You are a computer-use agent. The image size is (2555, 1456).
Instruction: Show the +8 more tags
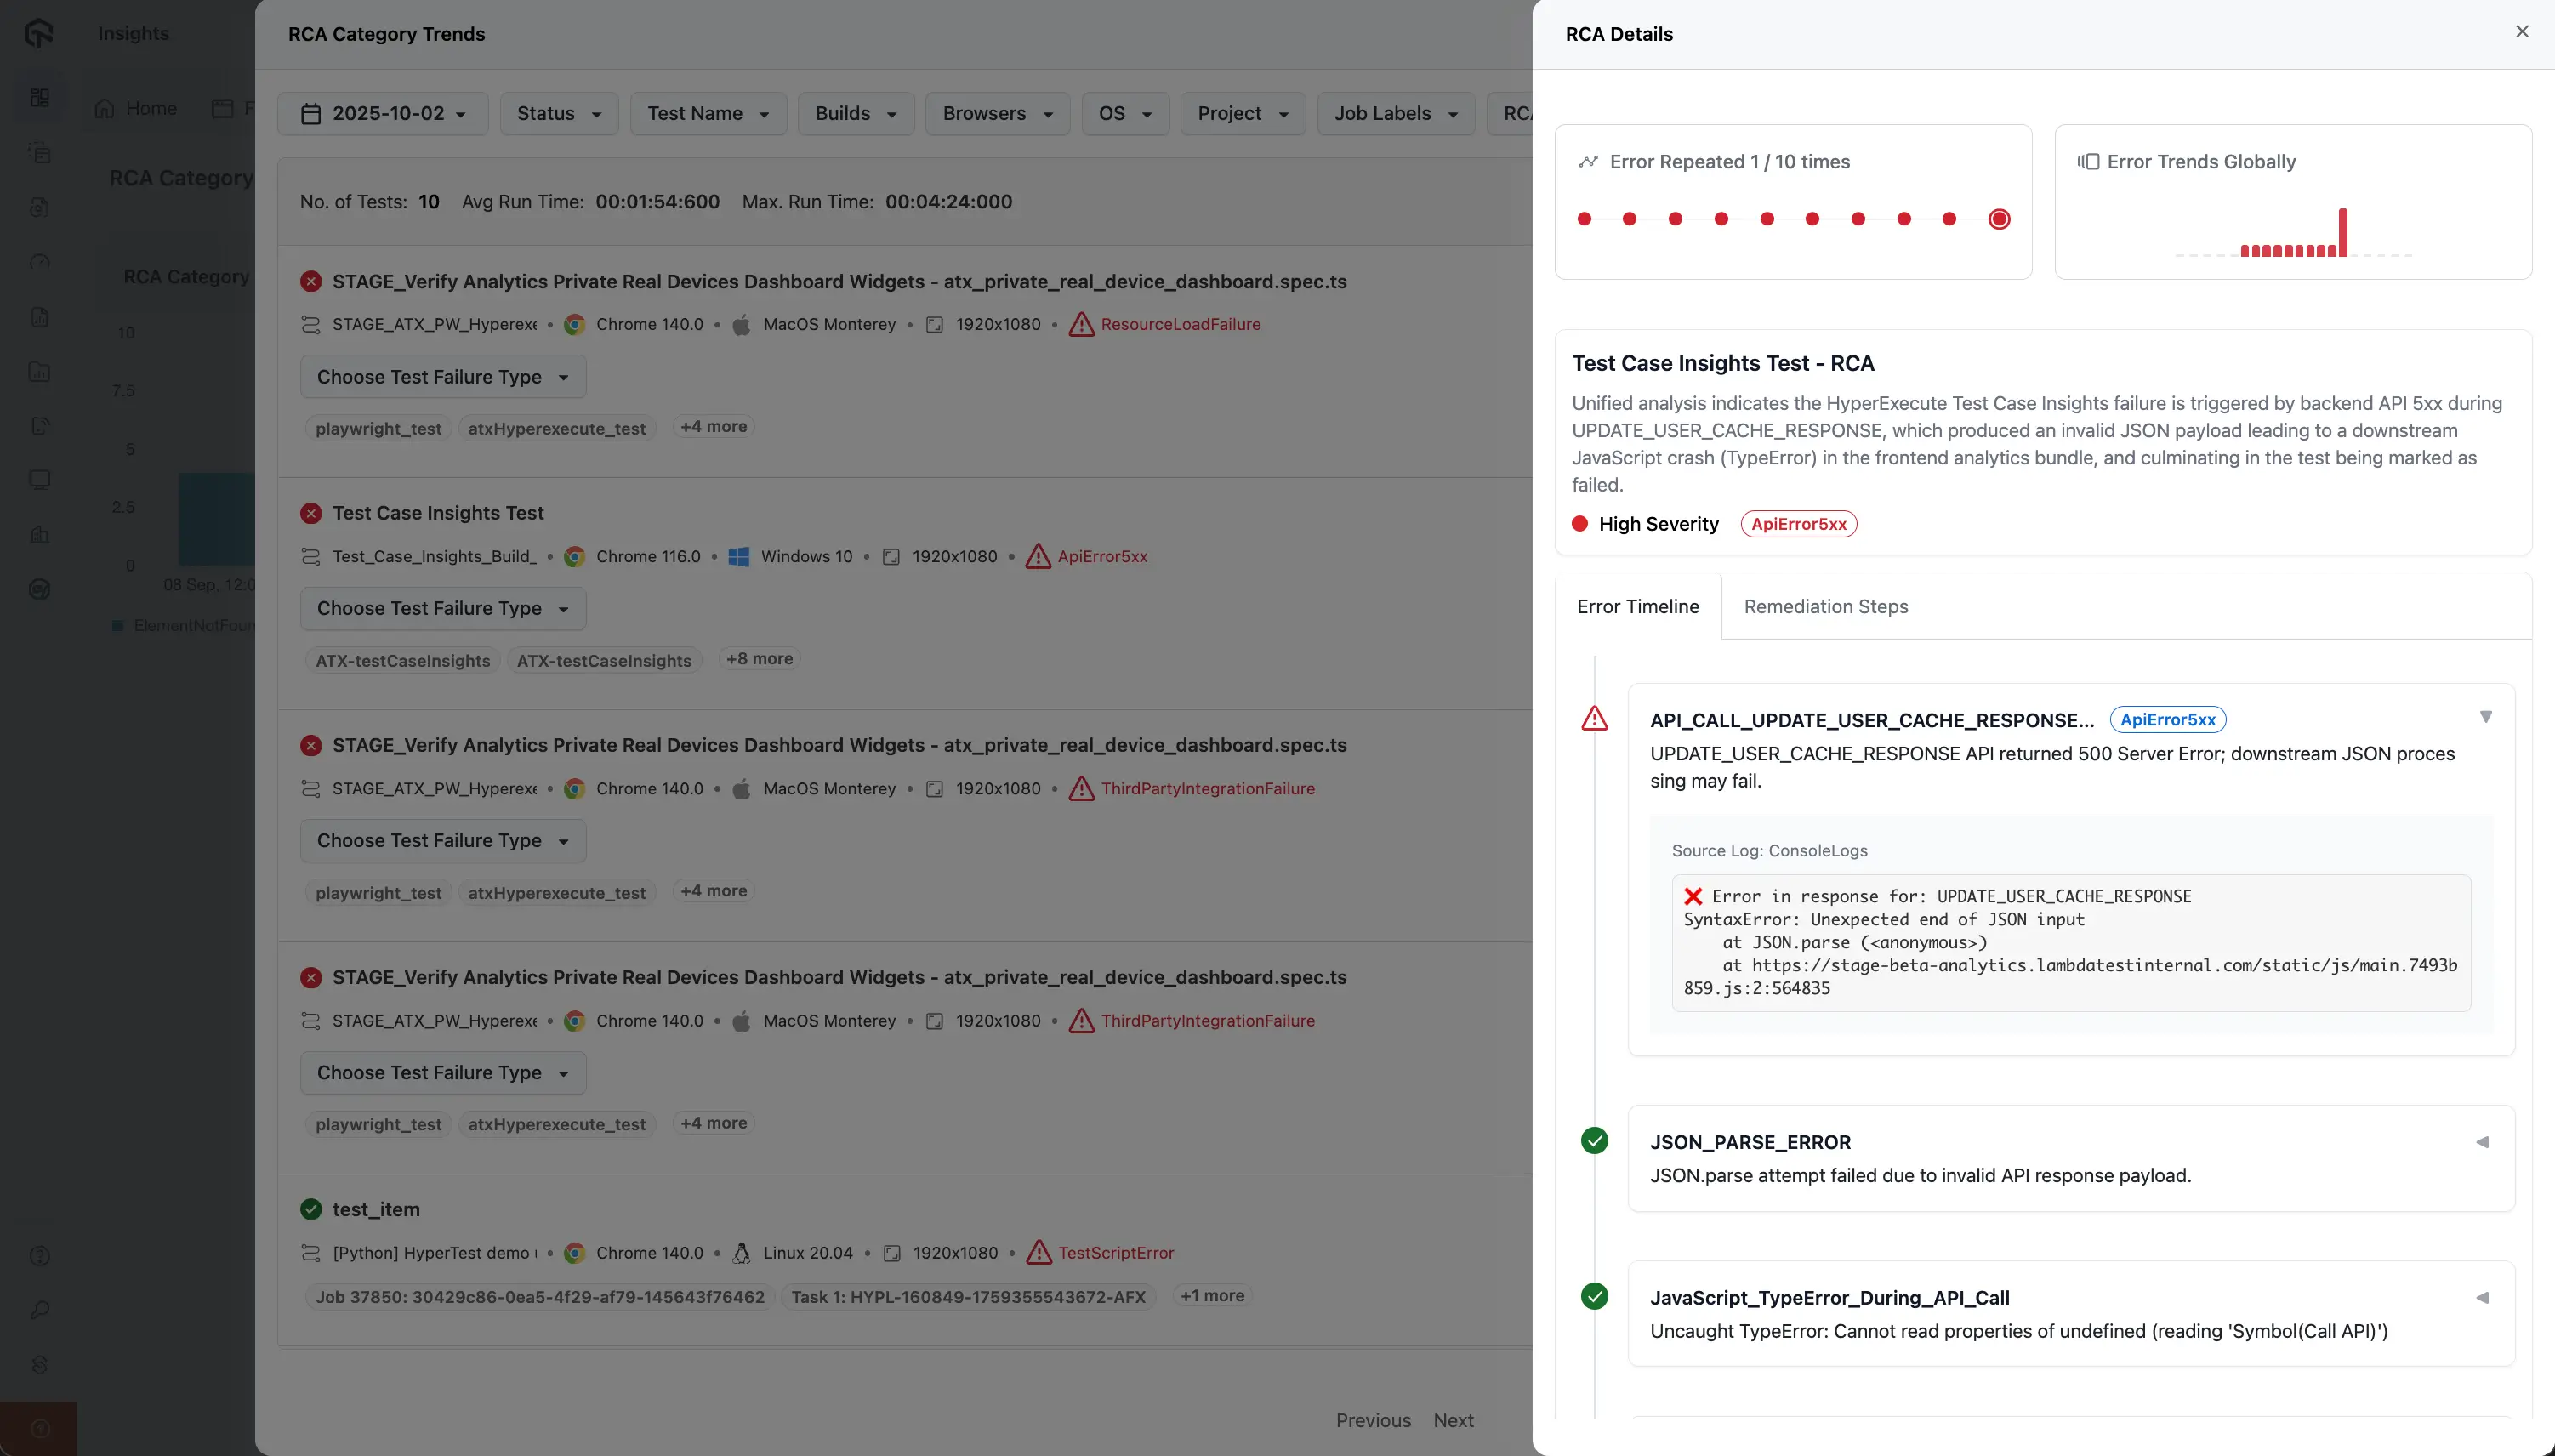point(759,659)
